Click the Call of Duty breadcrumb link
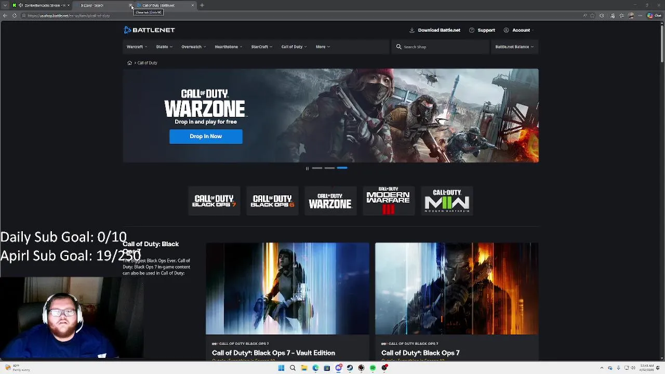The image size is (665, 374). click(x=147, y=63)
